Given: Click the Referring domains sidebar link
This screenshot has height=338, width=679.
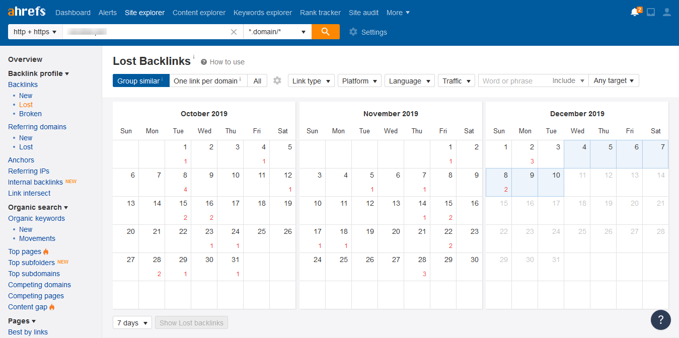Looking at the screenshot, I should click(x=37, y=127).
